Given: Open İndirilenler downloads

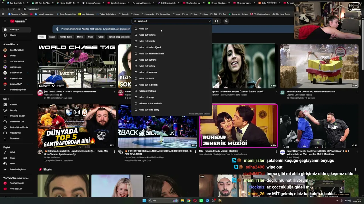Looking at the screenshot, I should point(16,139).
